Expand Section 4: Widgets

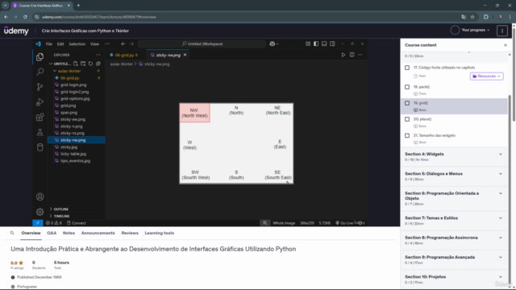click(454, 156)
